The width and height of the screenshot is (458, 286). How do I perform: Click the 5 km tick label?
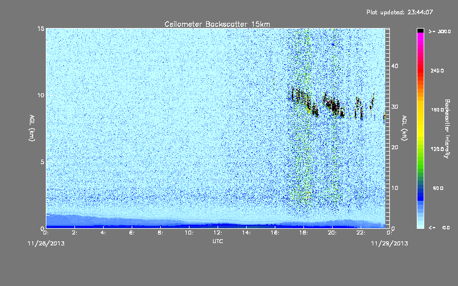[42, 162]
